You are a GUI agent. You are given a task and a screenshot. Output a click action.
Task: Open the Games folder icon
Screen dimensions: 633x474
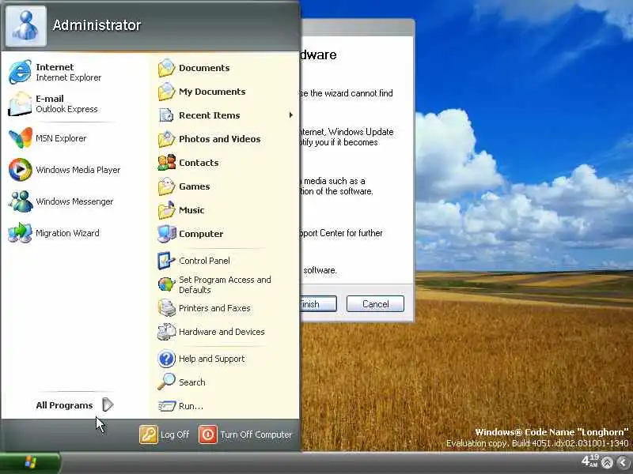click(166, 186)
